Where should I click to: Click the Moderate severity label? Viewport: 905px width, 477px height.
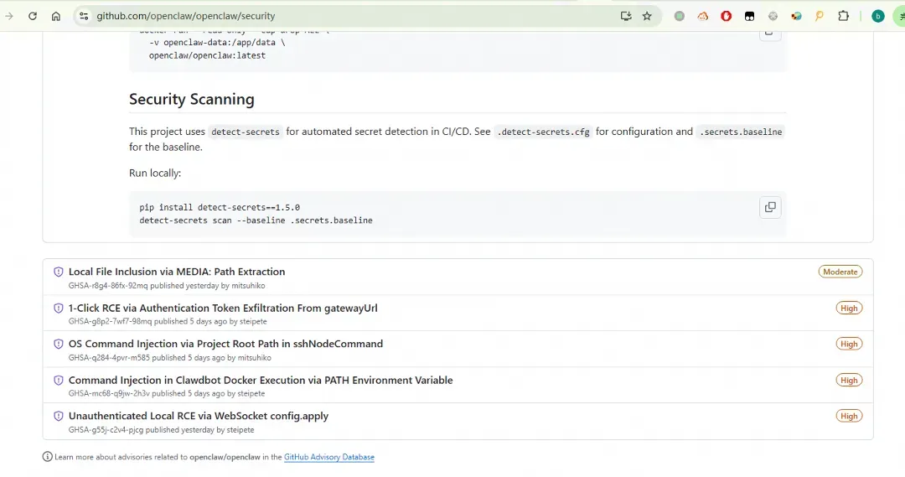click(x=840, y=272)
